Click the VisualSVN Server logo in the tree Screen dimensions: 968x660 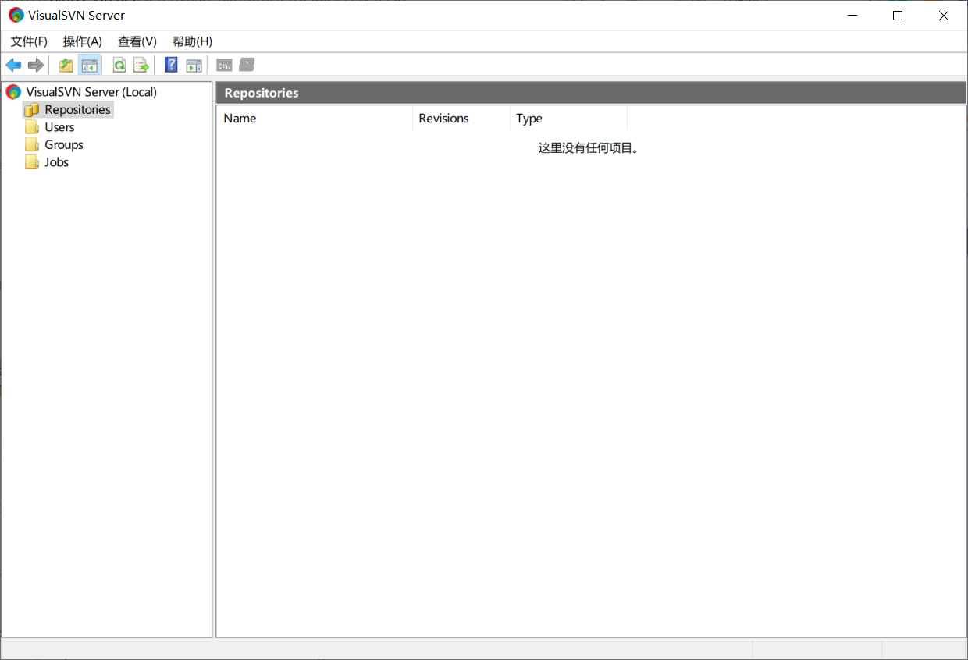coord(13,91)
